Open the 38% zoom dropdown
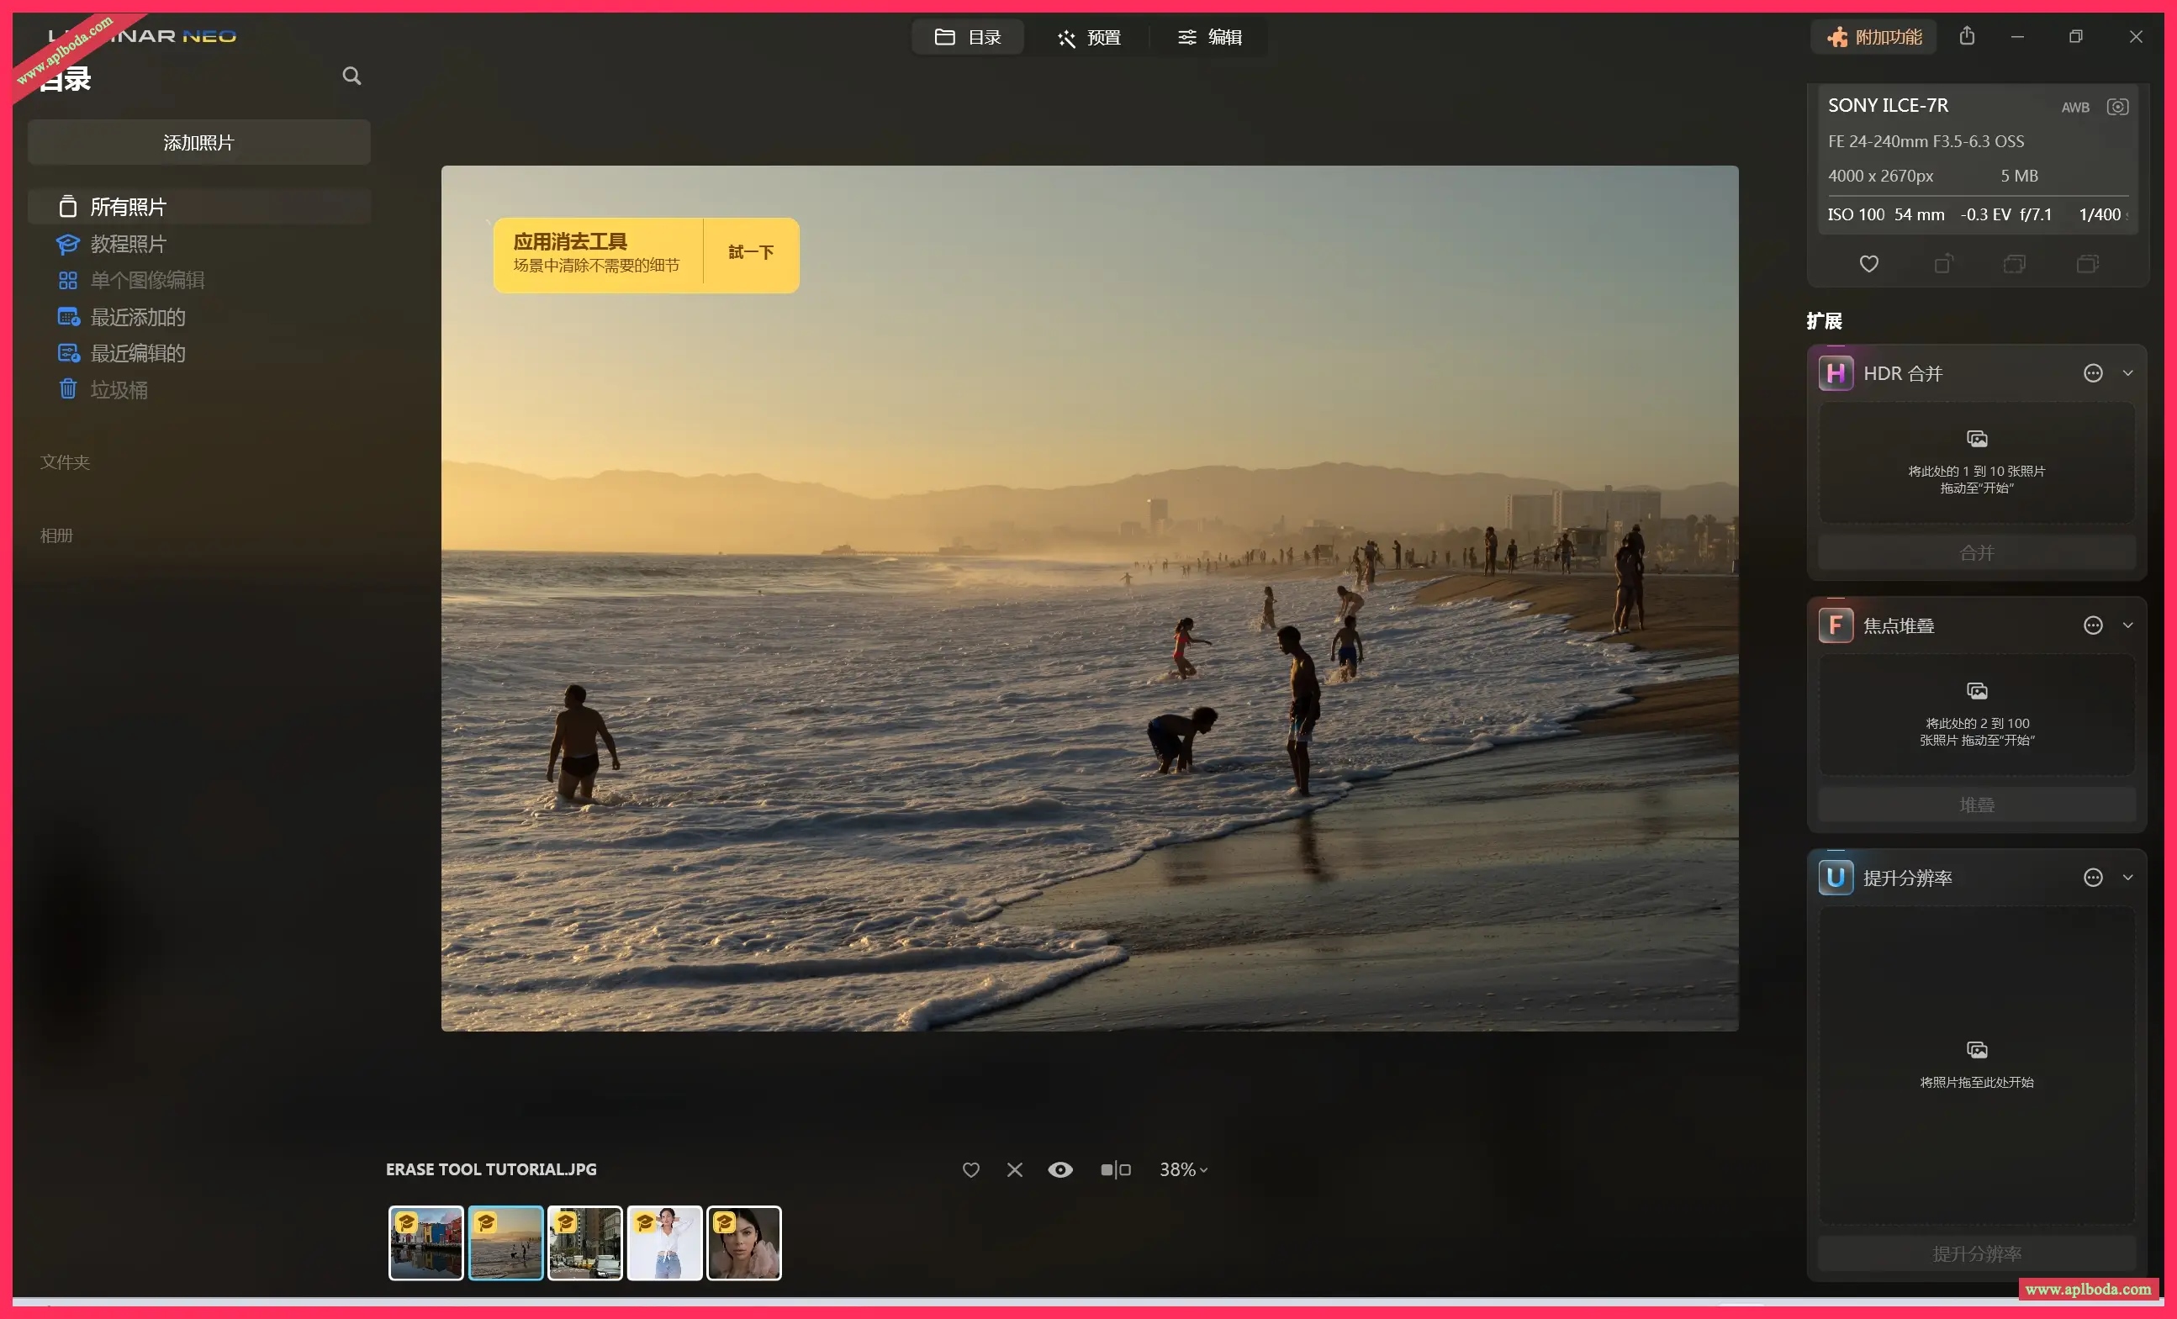 click(1183, 1169)
